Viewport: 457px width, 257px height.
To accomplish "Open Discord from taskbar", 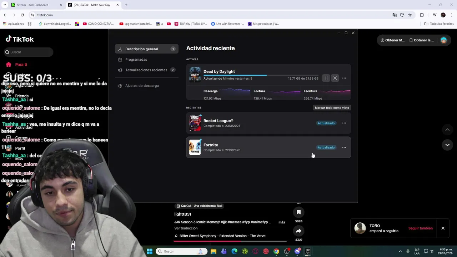I will 297,251.
